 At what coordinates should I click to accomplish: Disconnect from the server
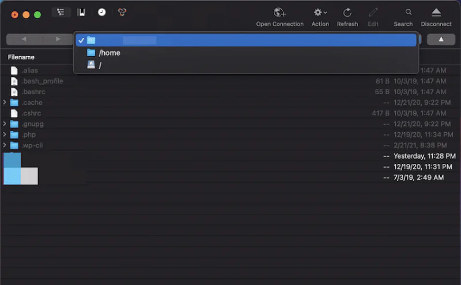(x=436, y=13)
